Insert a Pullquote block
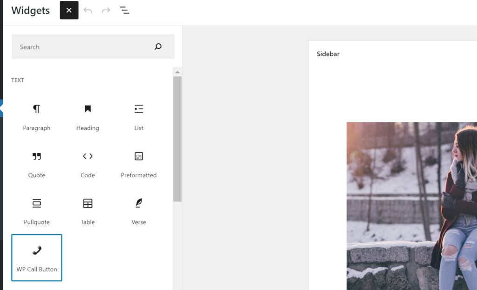The height and width of the screenshot is (290, 477). (37, 211)
